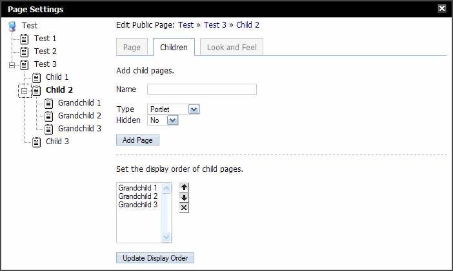Open the Type dropdown showing Portlet
The image size is (453, 271).
point(194,109)
